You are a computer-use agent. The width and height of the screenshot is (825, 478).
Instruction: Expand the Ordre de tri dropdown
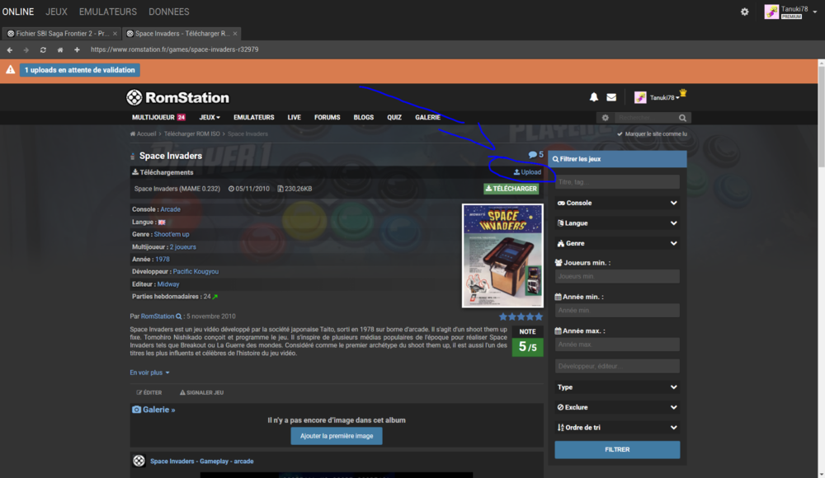(x=617, y=428)
